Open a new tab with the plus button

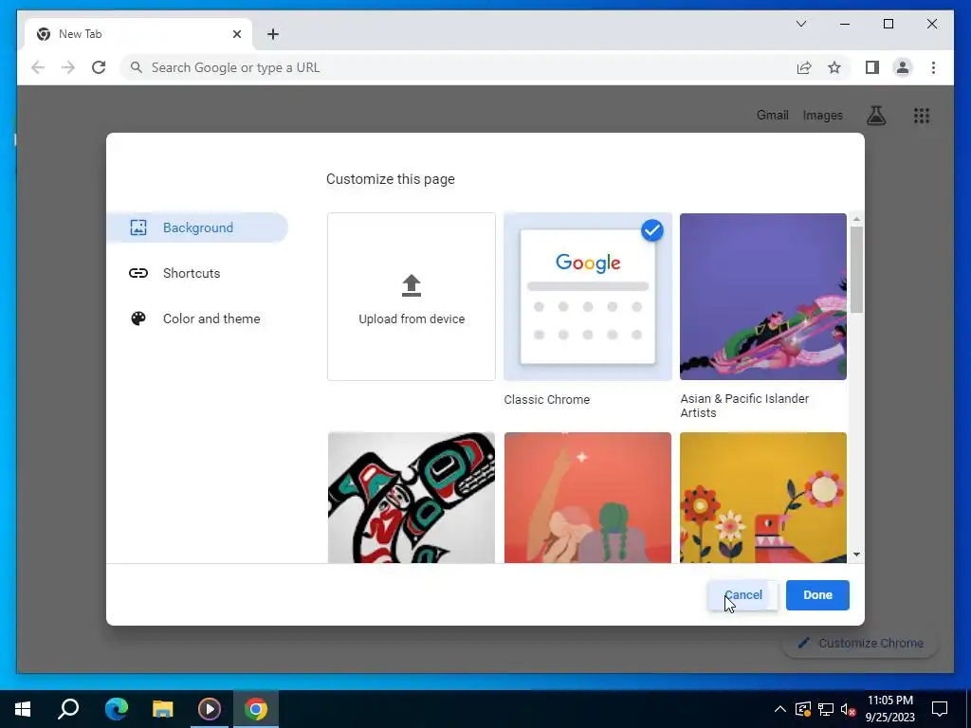tap(272, 34)
